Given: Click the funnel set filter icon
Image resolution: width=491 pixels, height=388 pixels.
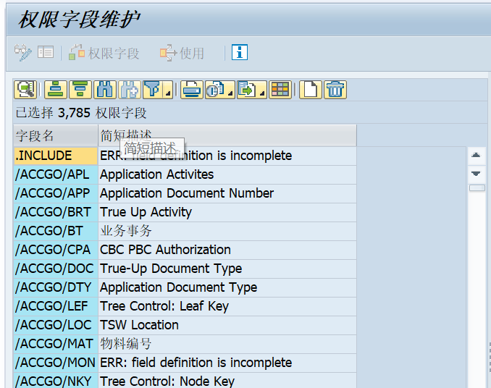Looking at the screenshot, I should (153, 90).
